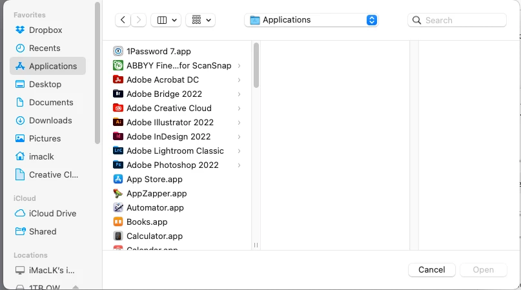Select the Adobe Acrobat DC icon
Image resolution: width=521 pixels, height=290 pixels.
[118, 80]
